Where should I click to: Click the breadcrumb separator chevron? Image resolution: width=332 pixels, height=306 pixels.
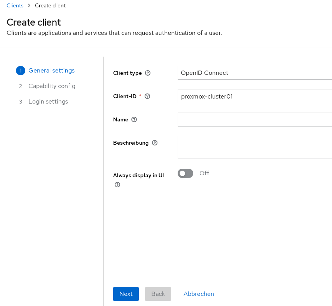click(x=29, y=5)
